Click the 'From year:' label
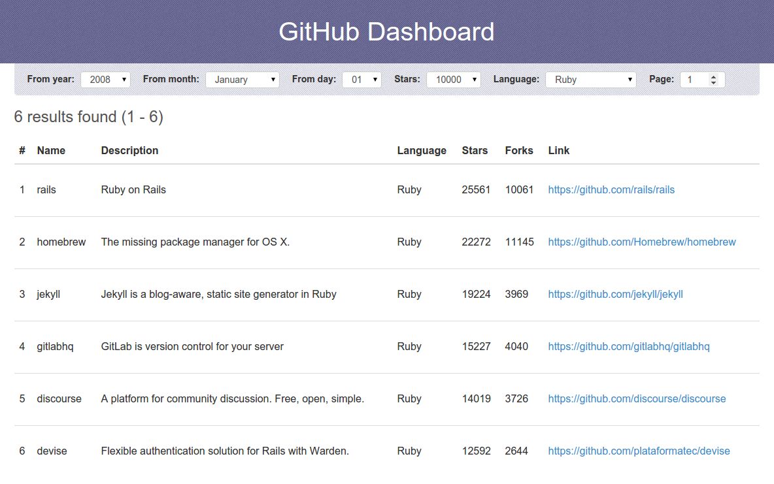This screenshot has width=774, height=484. pyautogui.click(x=51, y=79)
